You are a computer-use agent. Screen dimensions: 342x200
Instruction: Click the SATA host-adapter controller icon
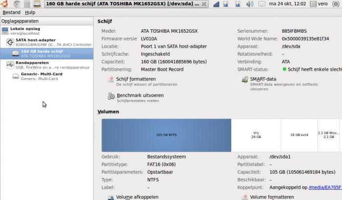click(x=10, y=42)
